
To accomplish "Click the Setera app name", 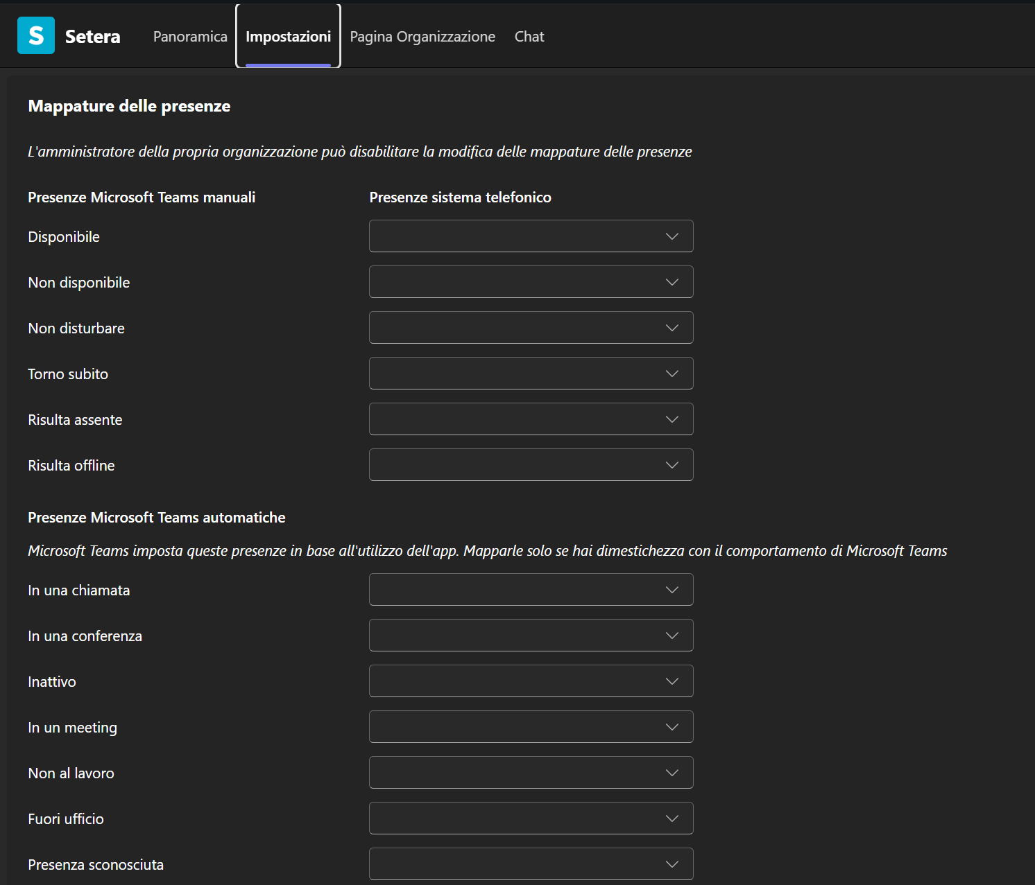I will click(92, 37).
